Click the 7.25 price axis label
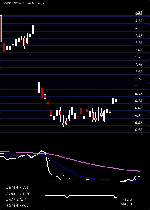Image resolution: width=150 pixels, height=210 pixels. point(139,72)
